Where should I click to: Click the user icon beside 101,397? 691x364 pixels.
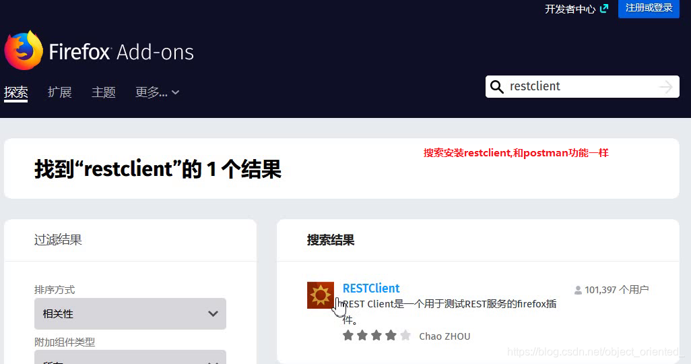point(578,290)
